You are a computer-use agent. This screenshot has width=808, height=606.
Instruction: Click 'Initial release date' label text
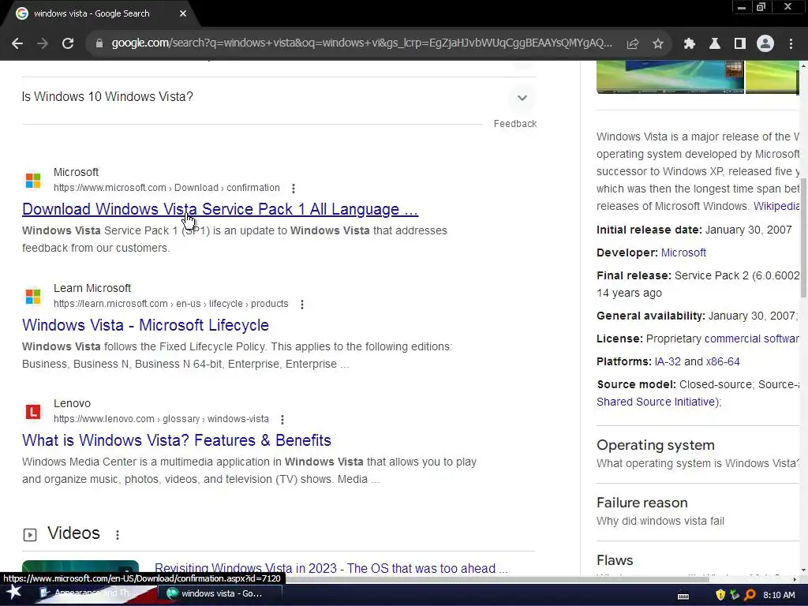pos(649,230)
